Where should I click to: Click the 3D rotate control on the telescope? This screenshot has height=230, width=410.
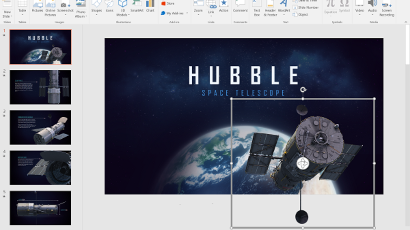click(302, 164)
